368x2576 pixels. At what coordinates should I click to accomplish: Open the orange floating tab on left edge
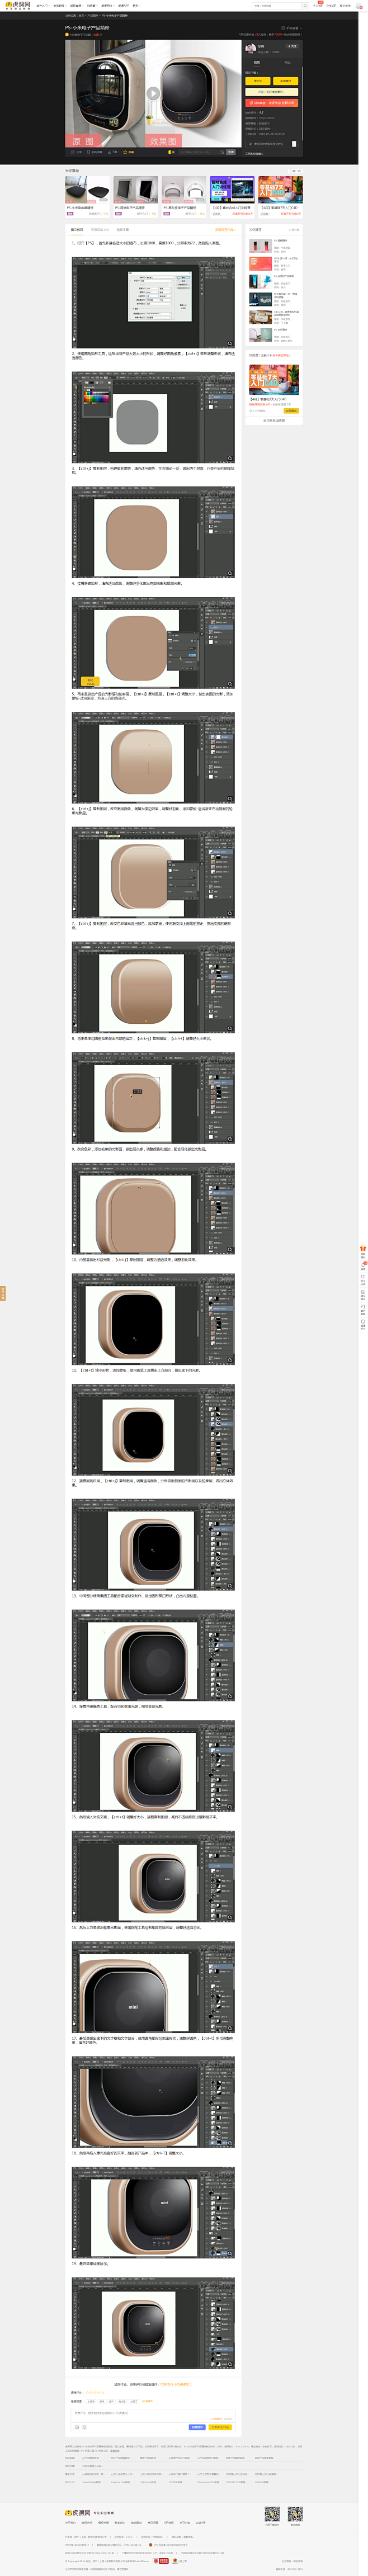(3, 1293)
